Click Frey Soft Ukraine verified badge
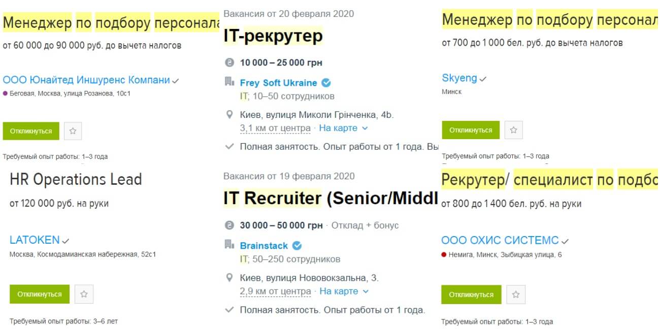This screenshot has width=660, height=330. tap(326, 83)
